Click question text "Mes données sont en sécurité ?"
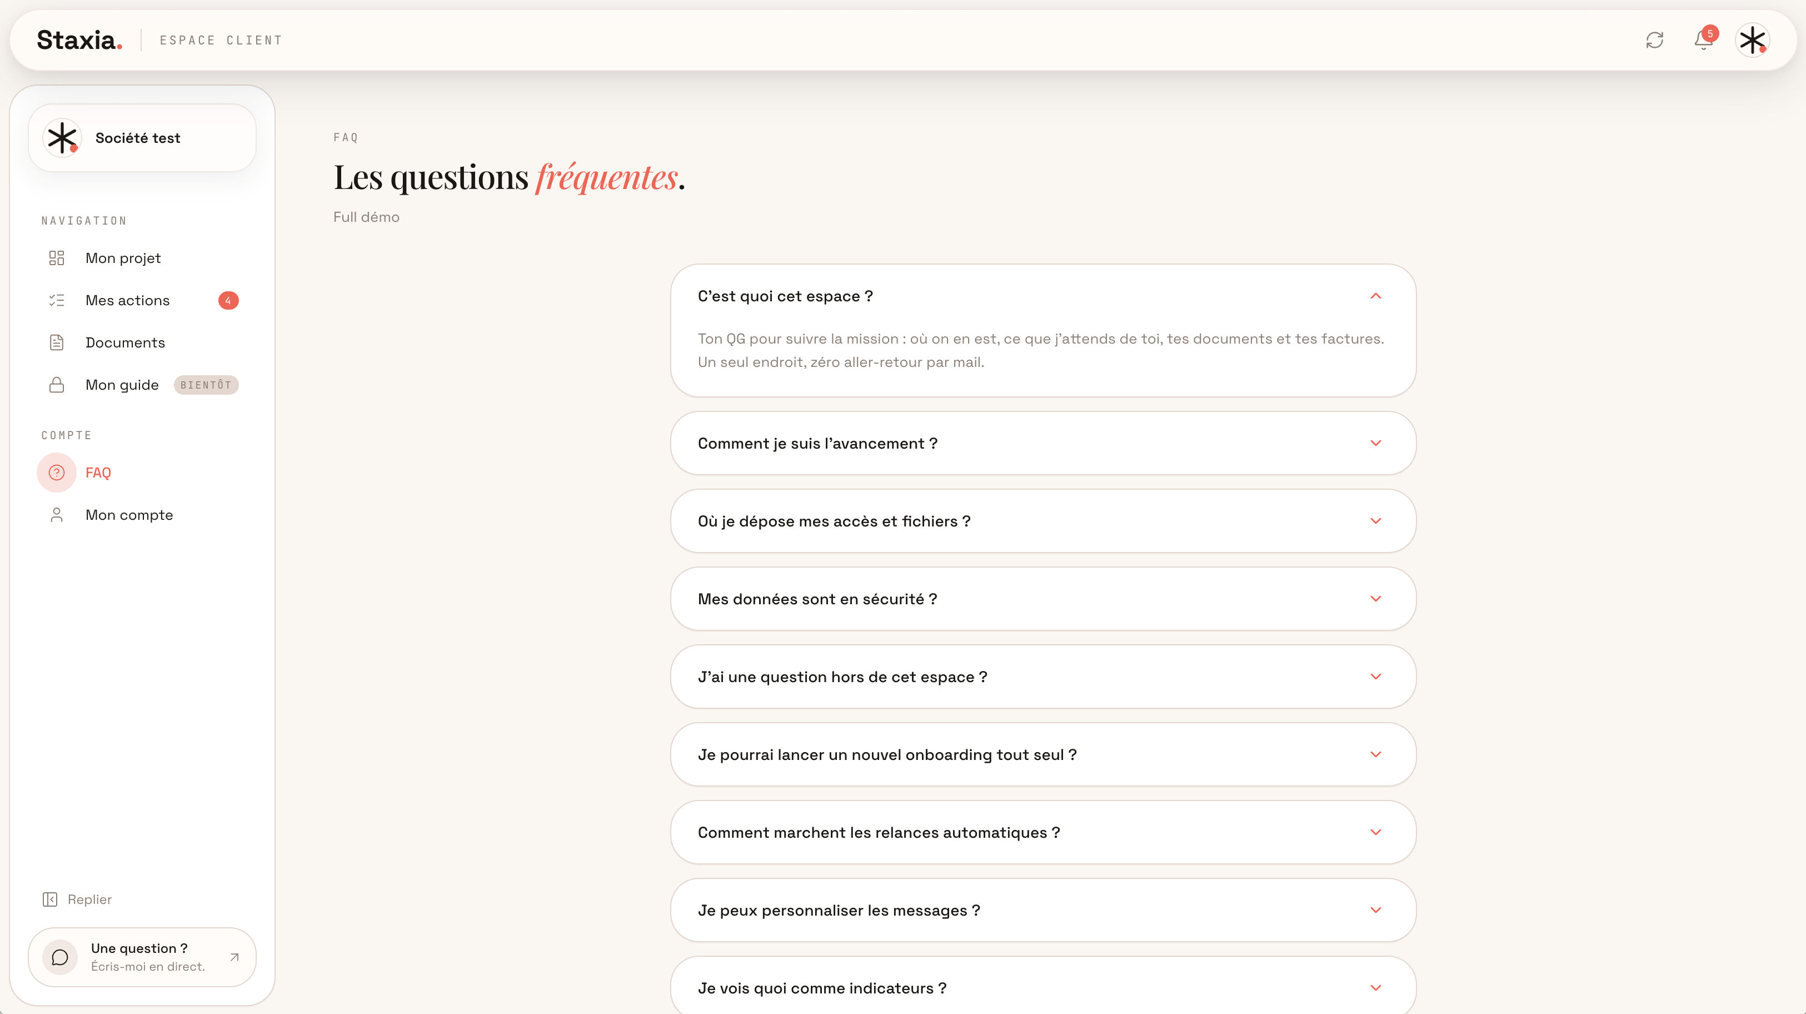 (817, 599)
